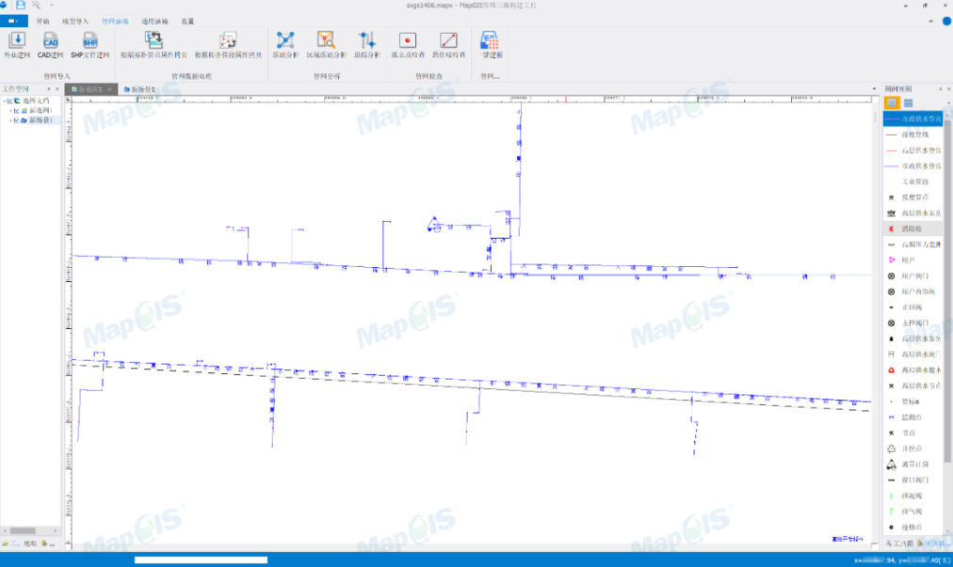Select the 止回阀 legend symbol
This screenshot has height=567, width=953.
point(892,307)
